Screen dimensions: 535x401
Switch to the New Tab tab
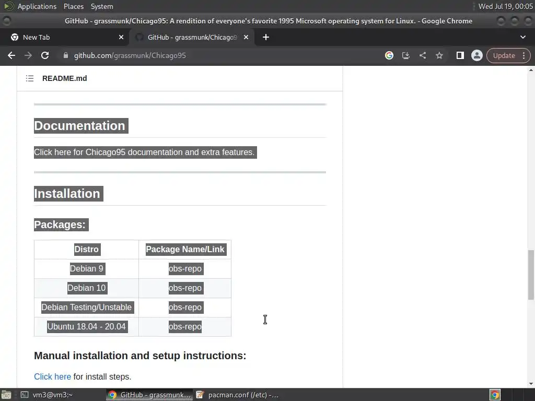tap(64, 37)
